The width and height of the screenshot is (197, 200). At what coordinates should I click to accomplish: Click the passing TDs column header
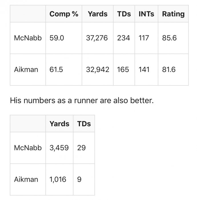click(x=124, y=14)
